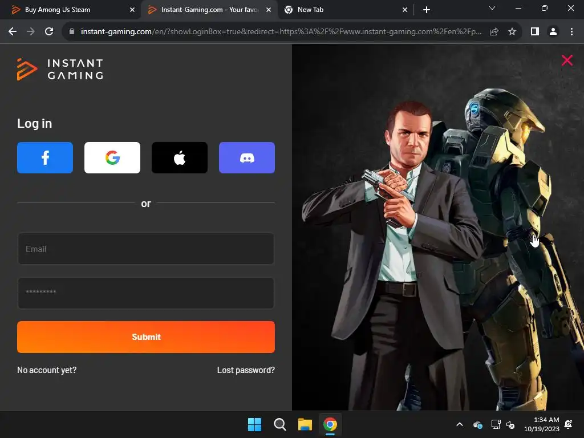This screenshot has height=438, width=584.
Task: Bookmark this page with the star
Action: click(x=512, y=32)
